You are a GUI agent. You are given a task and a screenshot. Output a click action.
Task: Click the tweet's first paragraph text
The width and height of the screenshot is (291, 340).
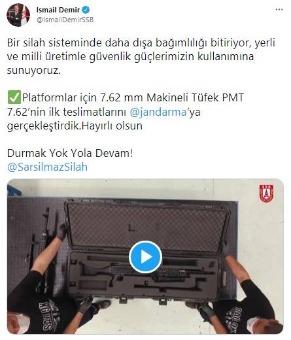coord(141,56)
